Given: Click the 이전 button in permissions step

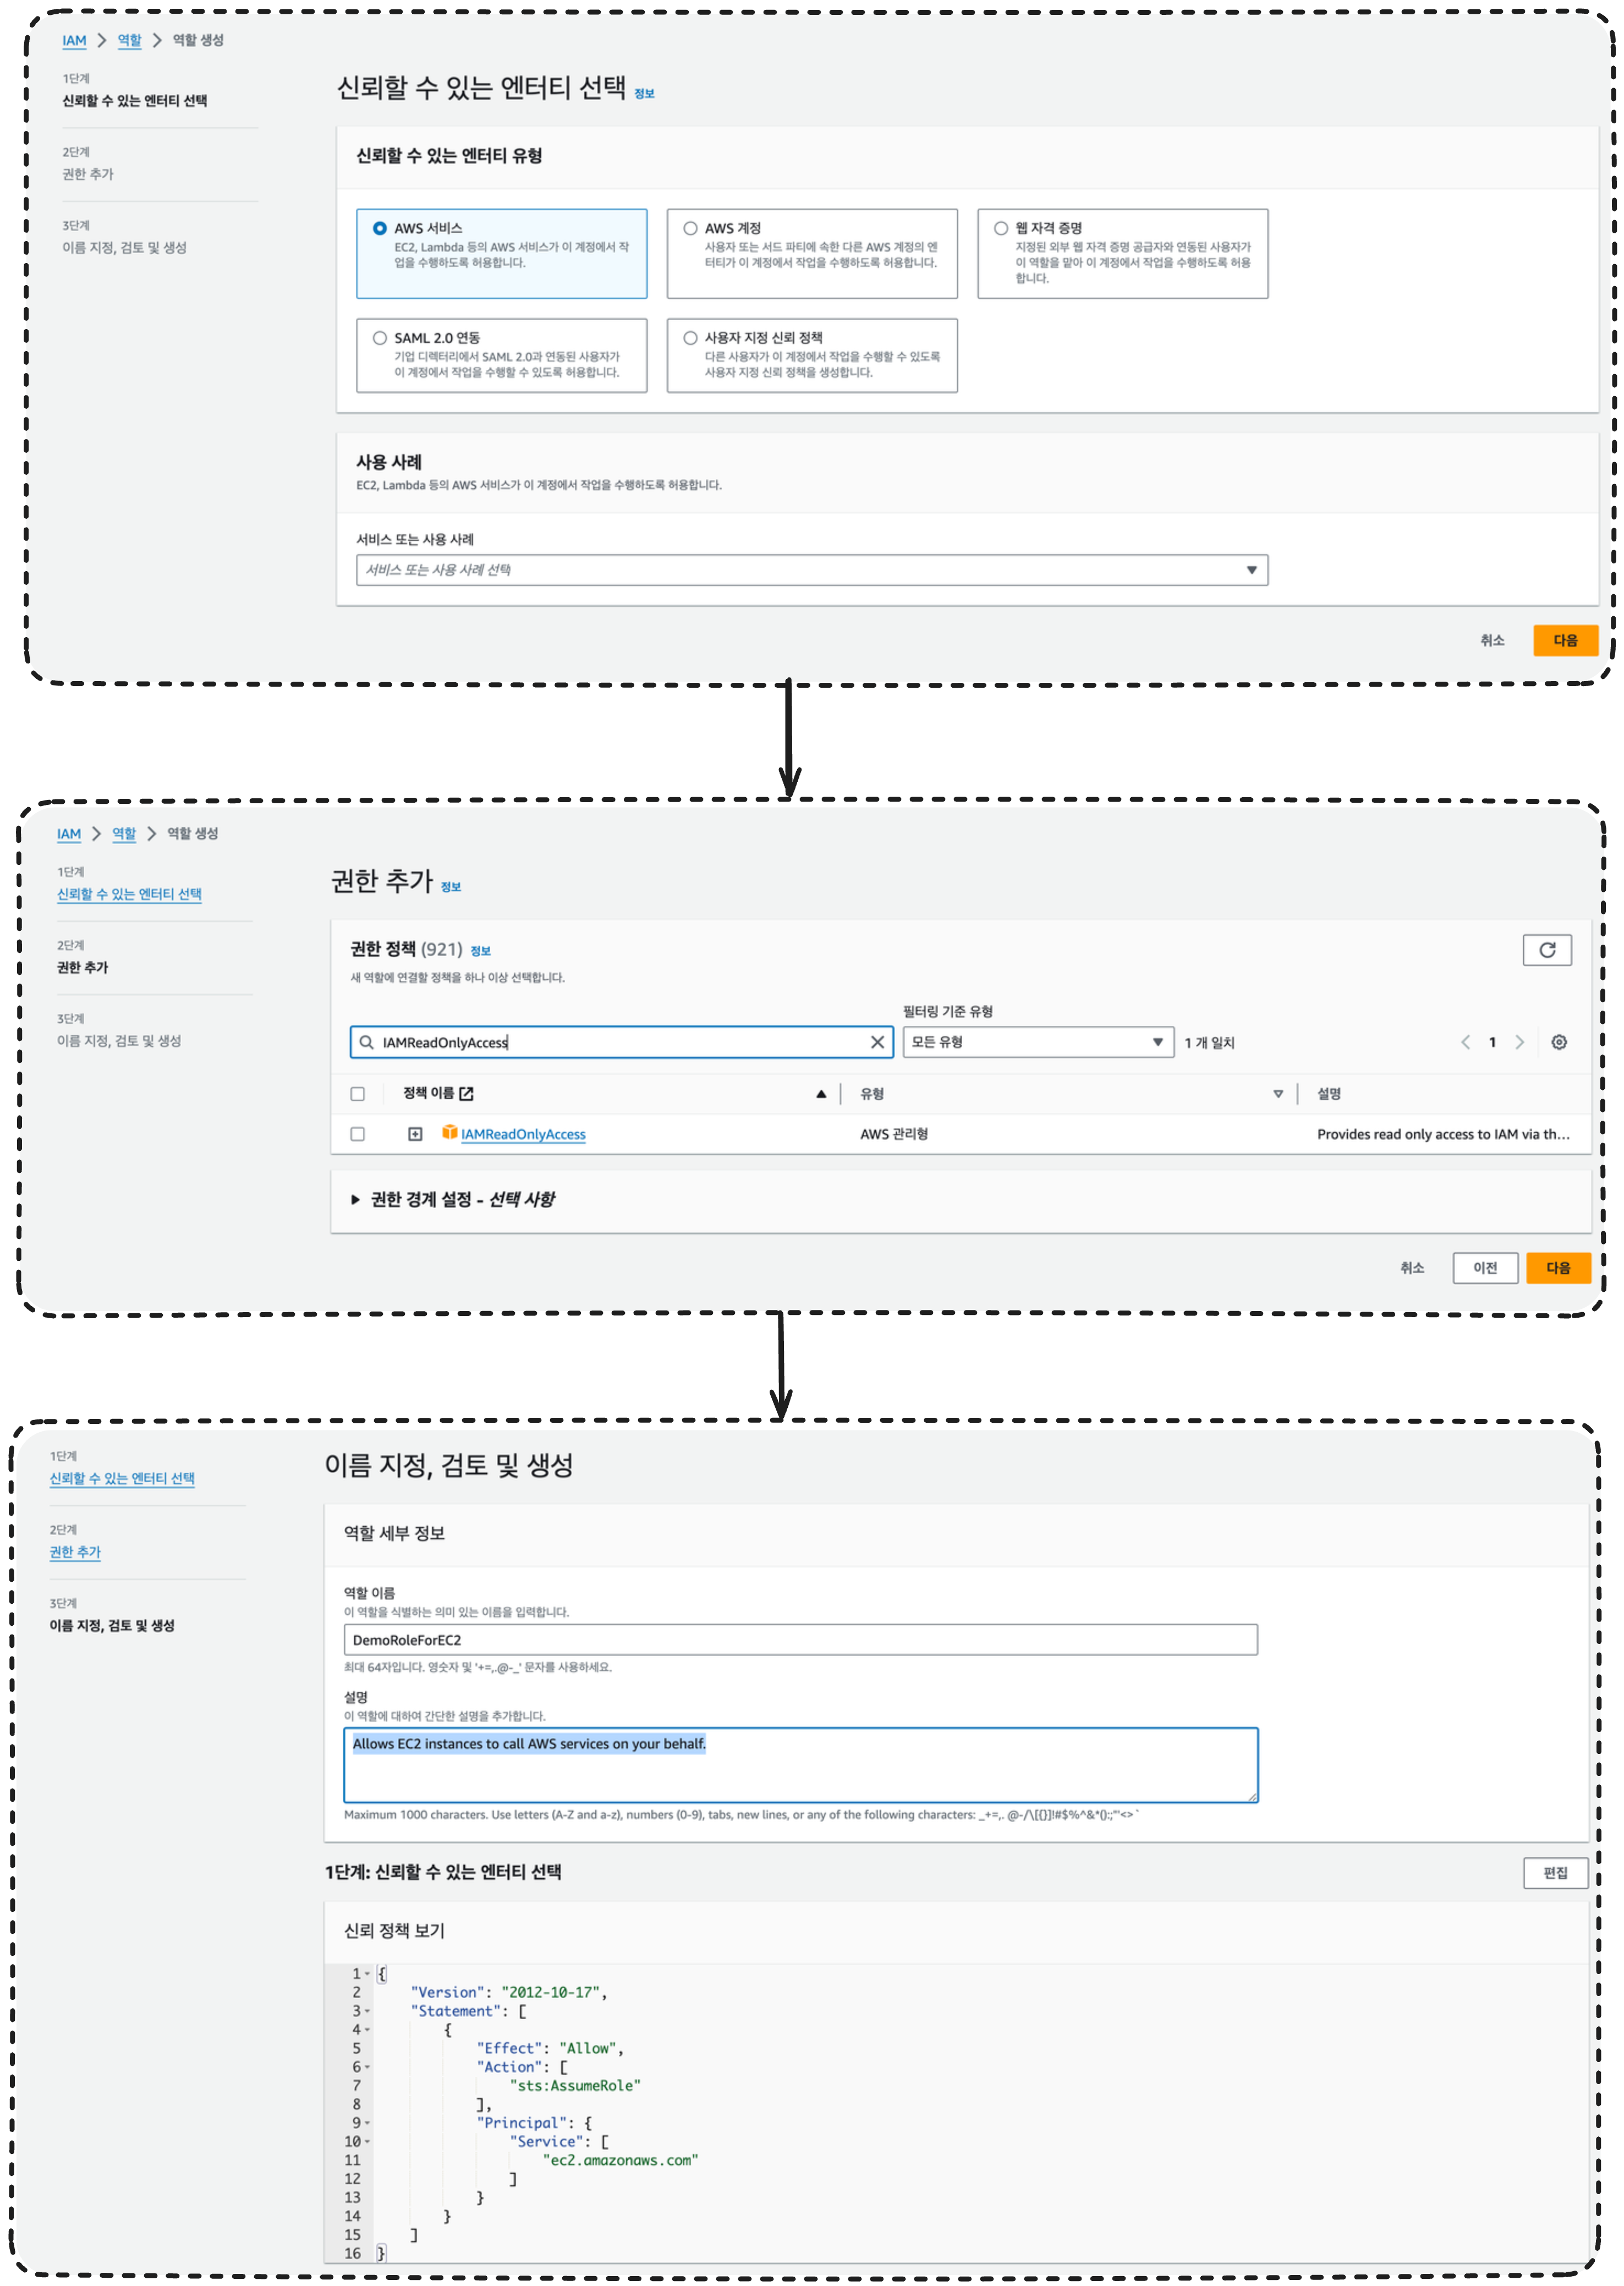Looking at the screenshot, I should click(x=1485, y=1267).
